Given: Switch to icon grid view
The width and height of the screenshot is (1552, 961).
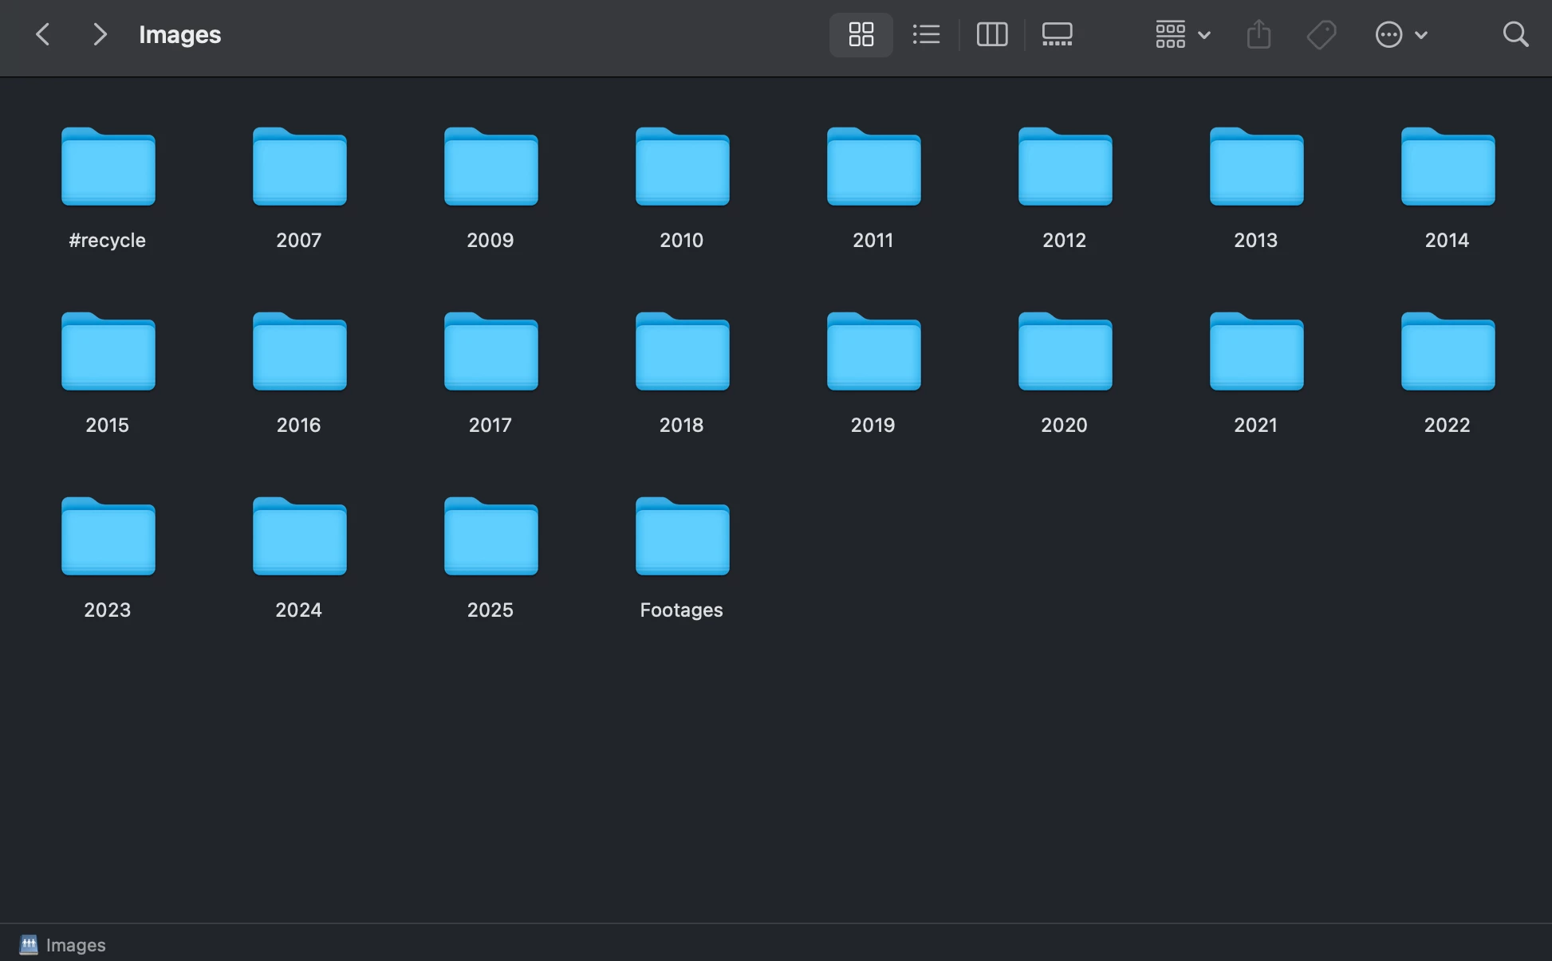Looking at the screenshot, I should pos(861,34).
